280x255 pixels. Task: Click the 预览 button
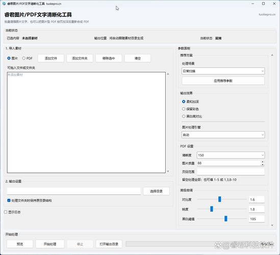tap(20, 244)
